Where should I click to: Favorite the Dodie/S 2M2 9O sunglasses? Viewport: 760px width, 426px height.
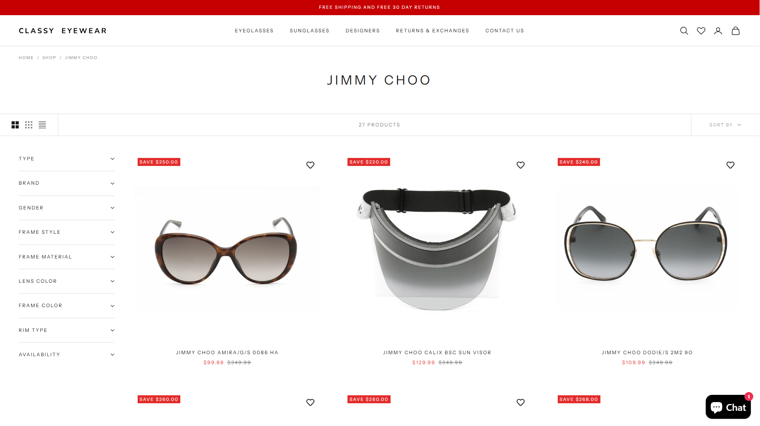[x=730, y=165]
